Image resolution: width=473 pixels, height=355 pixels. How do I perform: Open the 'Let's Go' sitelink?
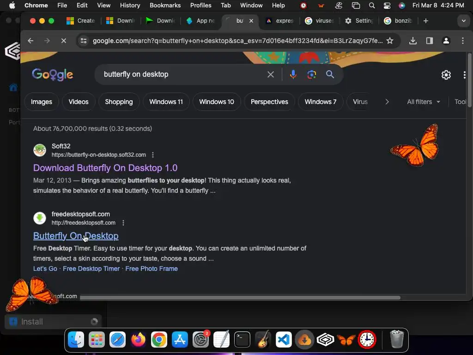point(45,269)
